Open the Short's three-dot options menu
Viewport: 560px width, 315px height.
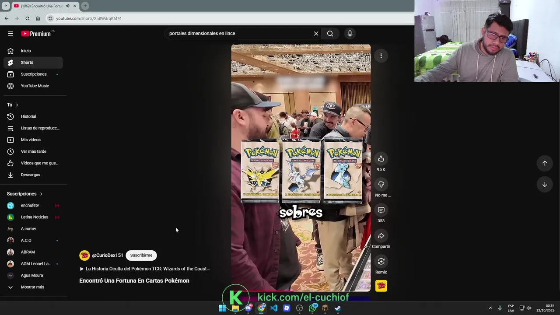[x=381, y=56]
